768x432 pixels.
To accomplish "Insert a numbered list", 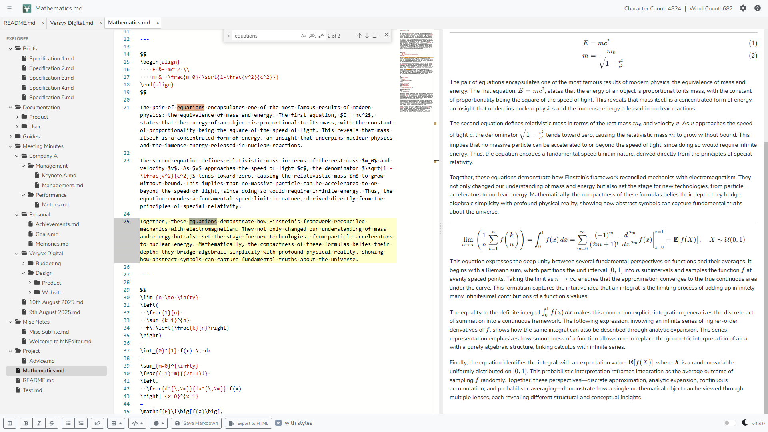I will pyautogui.click(x=81, y=423).
